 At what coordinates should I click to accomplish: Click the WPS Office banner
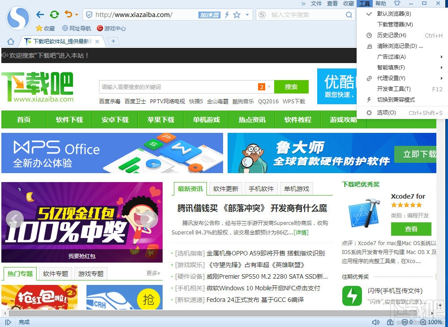[112, 153]
